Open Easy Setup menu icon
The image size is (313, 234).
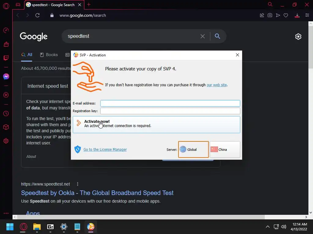[x=307, y=15]
